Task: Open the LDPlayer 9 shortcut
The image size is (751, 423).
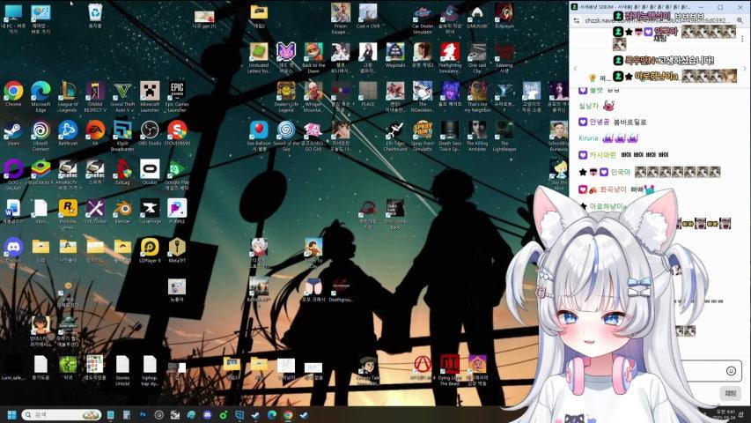Action: point(150,247)
